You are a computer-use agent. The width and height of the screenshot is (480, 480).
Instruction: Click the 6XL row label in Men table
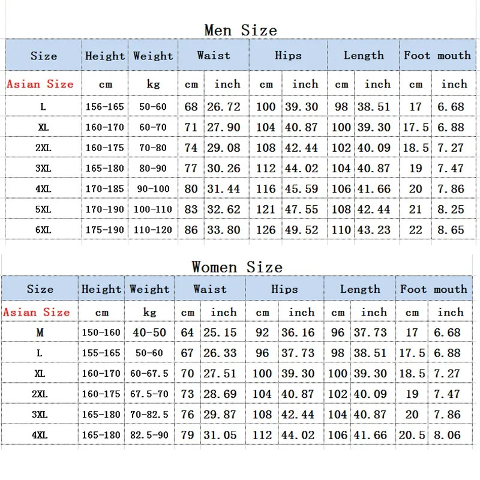[43, 229]
